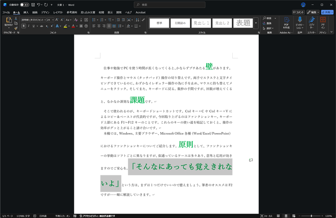Select the Format Painter brush

(16, 28)
